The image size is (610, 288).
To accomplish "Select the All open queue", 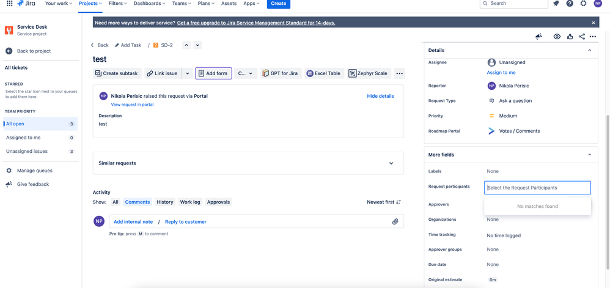I will pos(40,124).
